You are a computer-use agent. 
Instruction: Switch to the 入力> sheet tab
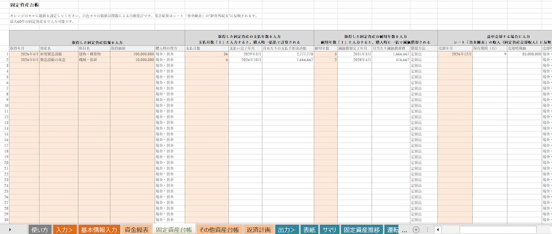click(x=65, y=229)
